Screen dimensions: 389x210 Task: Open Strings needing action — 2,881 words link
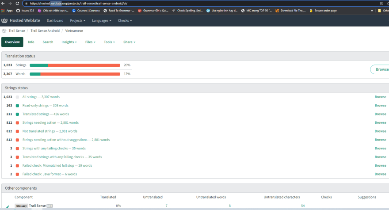(x=50, y=122)
